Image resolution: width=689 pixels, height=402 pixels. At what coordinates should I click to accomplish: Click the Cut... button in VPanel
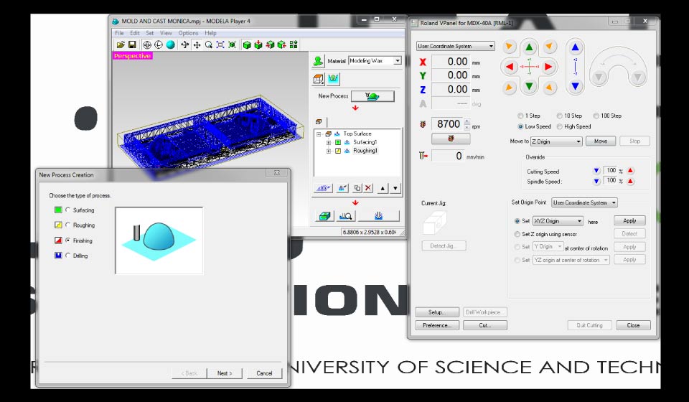[484, 325]
